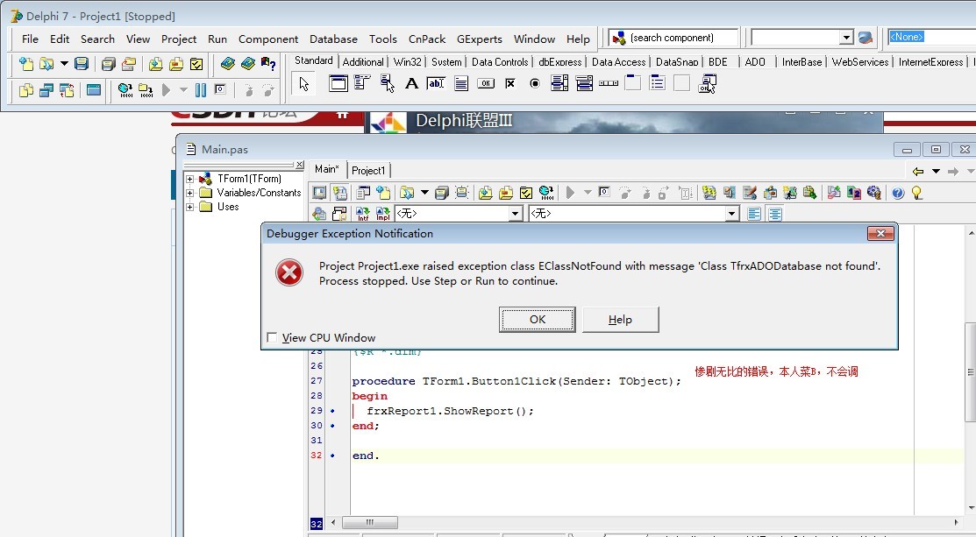Open the first <无> dropdown in editor
Viewport: 976px width, 537px height.
tap(515, 214)
